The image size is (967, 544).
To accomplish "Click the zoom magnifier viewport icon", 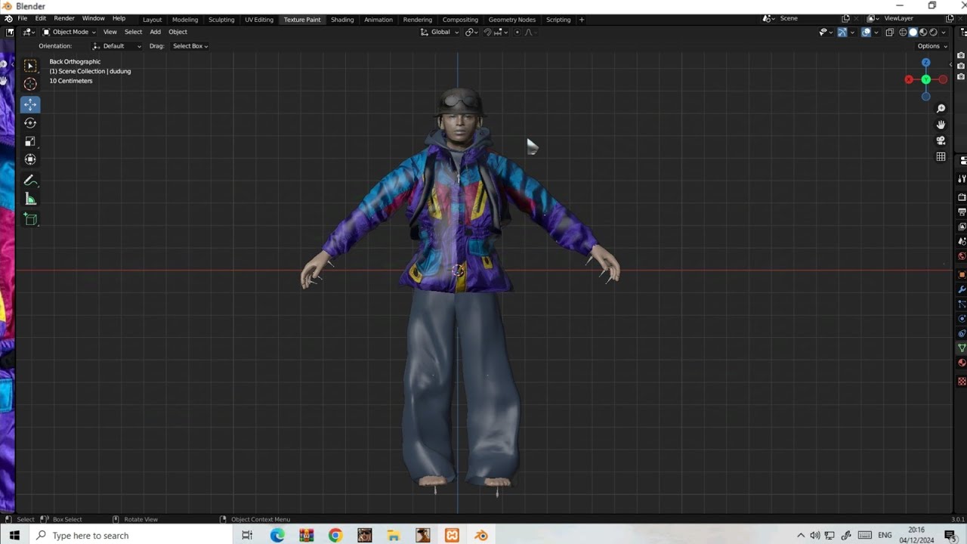I will pos(941,109).
